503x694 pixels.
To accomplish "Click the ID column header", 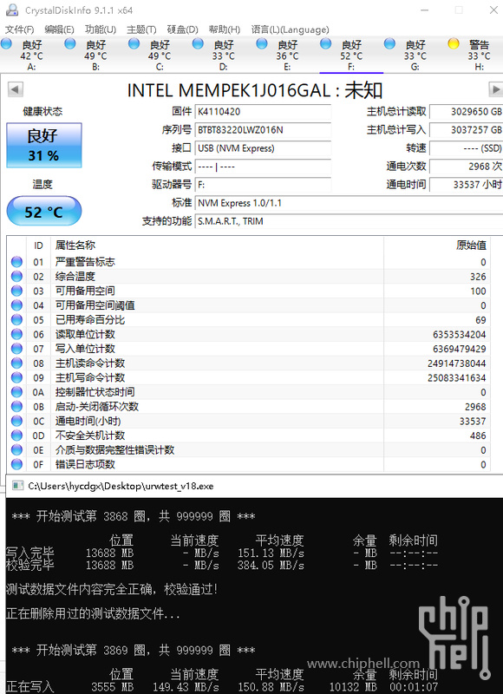I will tap(38, 246).
